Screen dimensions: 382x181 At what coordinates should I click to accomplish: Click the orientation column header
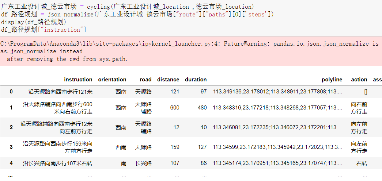coord(112,80)
